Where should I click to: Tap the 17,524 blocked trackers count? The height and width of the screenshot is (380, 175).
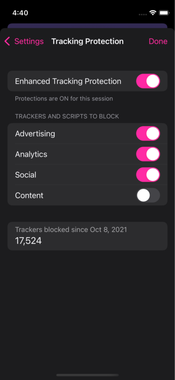click(x=28, y=241)
